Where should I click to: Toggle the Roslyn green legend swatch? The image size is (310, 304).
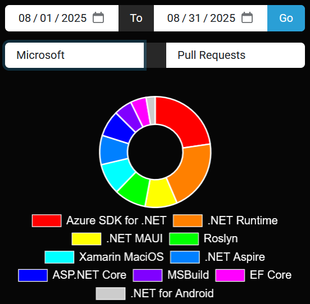(184, 239)
